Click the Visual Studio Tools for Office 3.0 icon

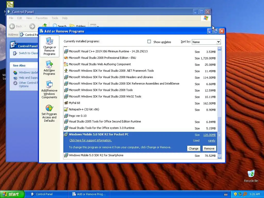pyautogui.click(x=66, y=128)
